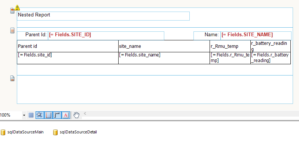Toggle the rulers display icon
The height and width of the screenshot is (148, 299).
point(57,115)
